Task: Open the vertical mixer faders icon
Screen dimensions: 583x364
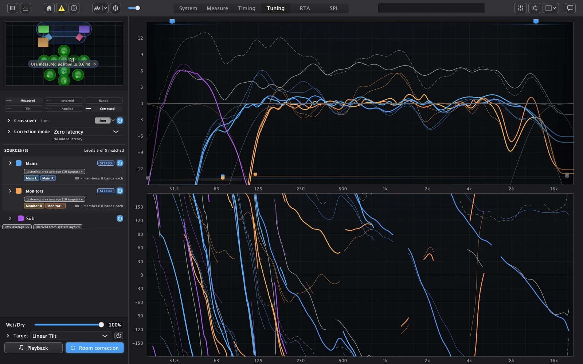Action: point(520,8)
